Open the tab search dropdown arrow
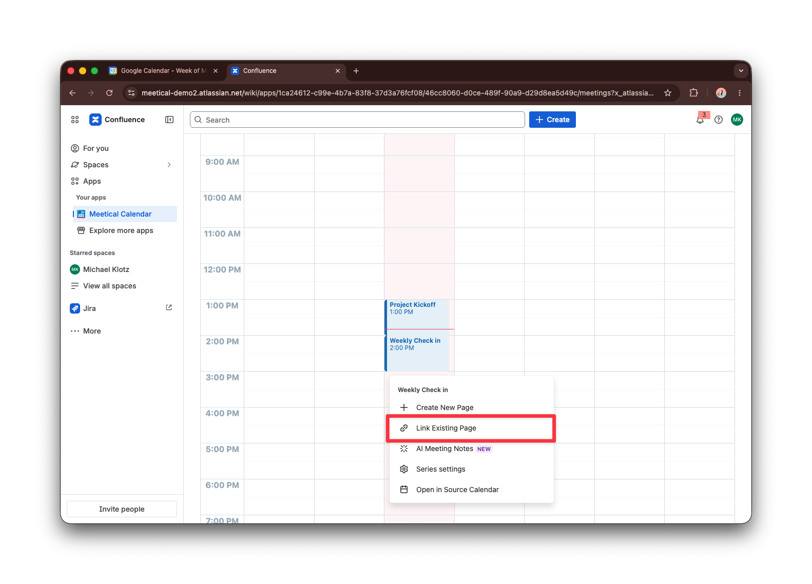The height and width of the screenshot is (584, 812). [741, 71]
